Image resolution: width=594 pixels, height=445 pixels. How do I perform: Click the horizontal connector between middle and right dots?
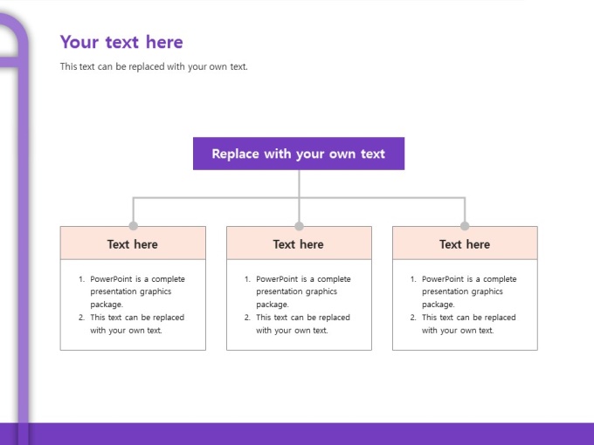point(382,198)
